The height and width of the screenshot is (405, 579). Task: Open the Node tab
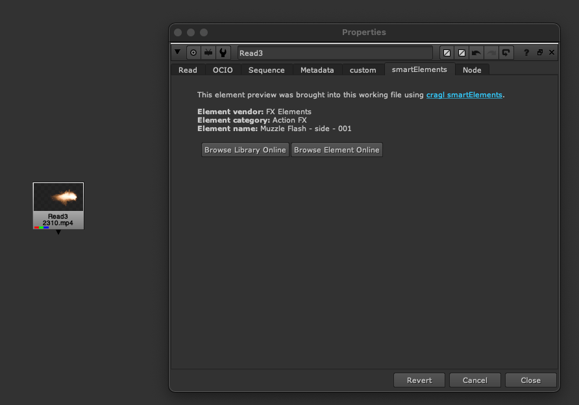tap(472, 70)
